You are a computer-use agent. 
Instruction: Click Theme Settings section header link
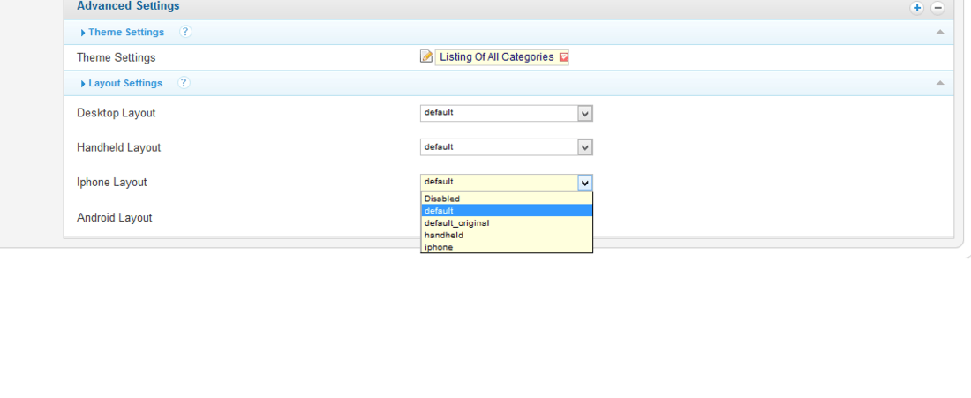pos(126,32)
